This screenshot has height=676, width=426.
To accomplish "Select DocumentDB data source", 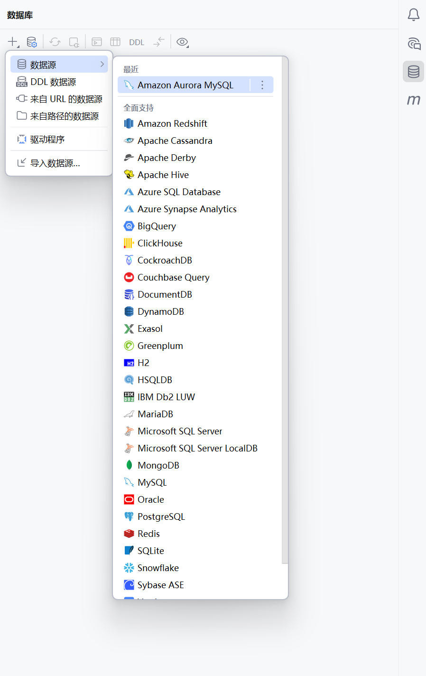I will click(x=195, y=294).
